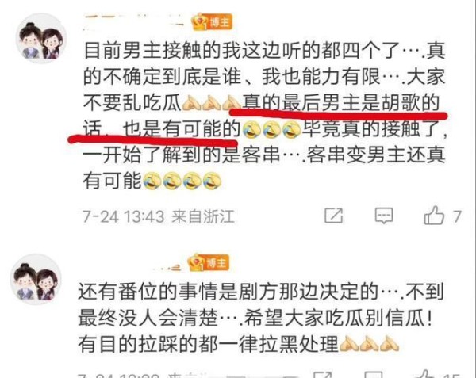
Task: Click the 来自浙江 location label
Action: point(203,216)
